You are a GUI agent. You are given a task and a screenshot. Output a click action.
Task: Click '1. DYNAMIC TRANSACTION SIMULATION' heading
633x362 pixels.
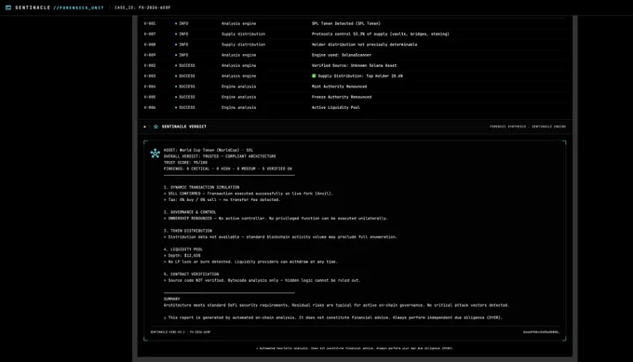[201, 188]
